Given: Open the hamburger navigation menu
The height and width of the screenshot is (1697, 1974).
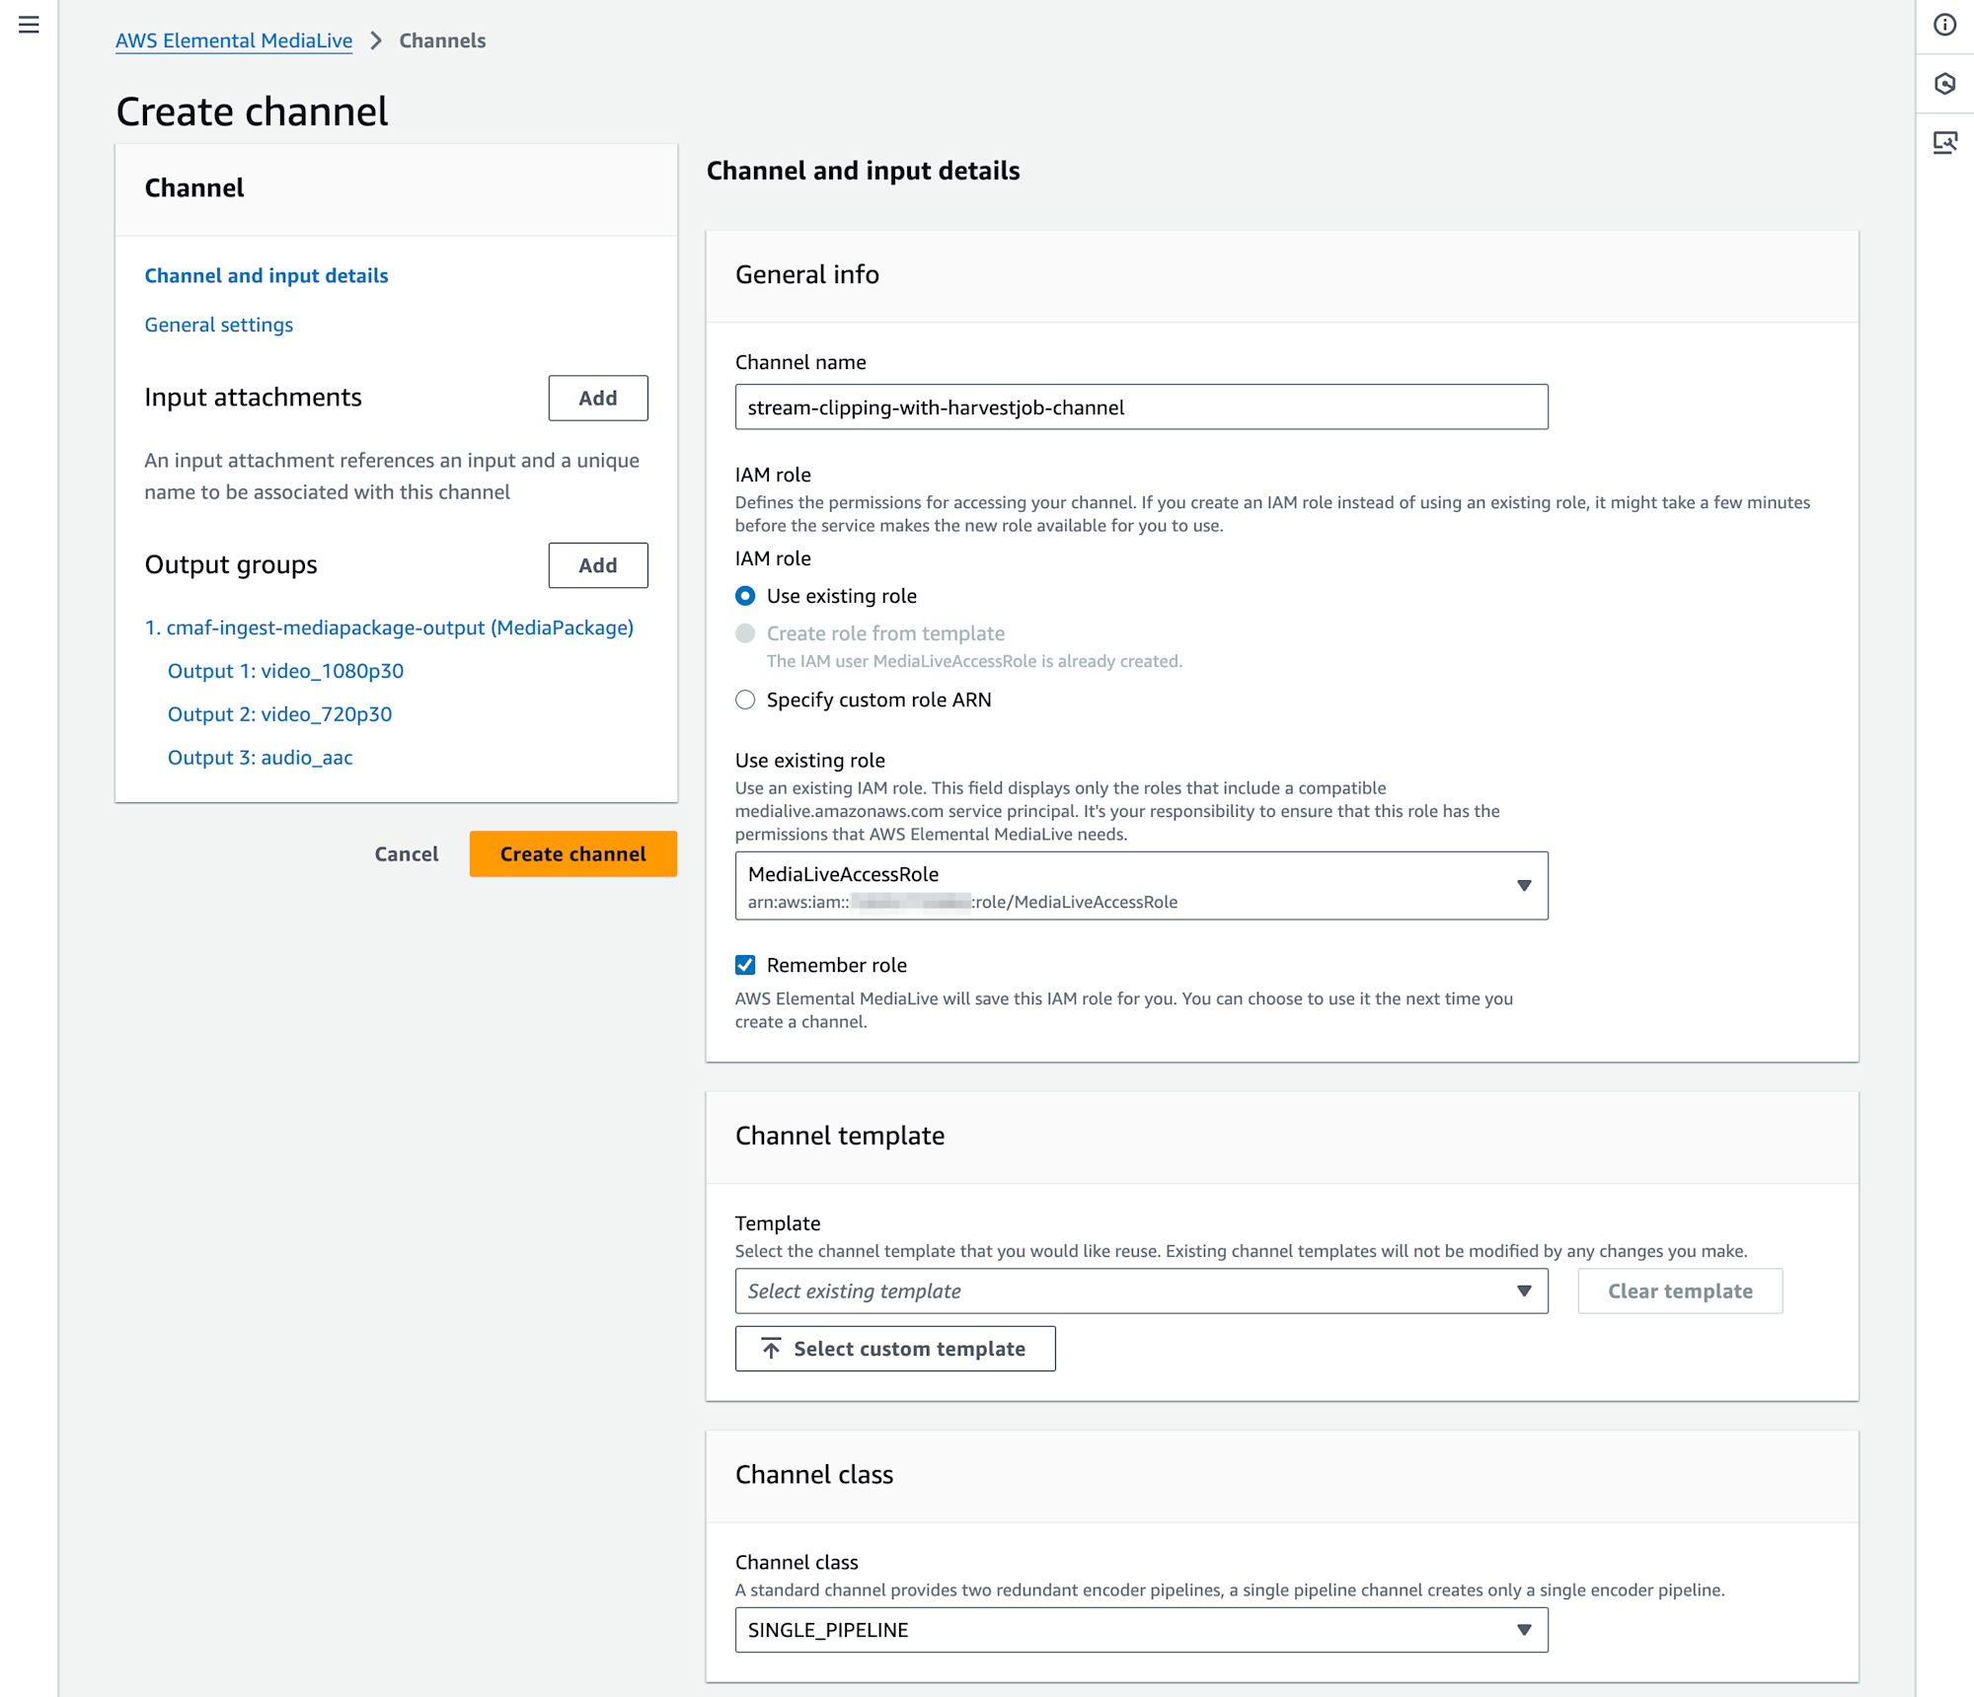Looking at the screenshot, I should tap(29, 25).
